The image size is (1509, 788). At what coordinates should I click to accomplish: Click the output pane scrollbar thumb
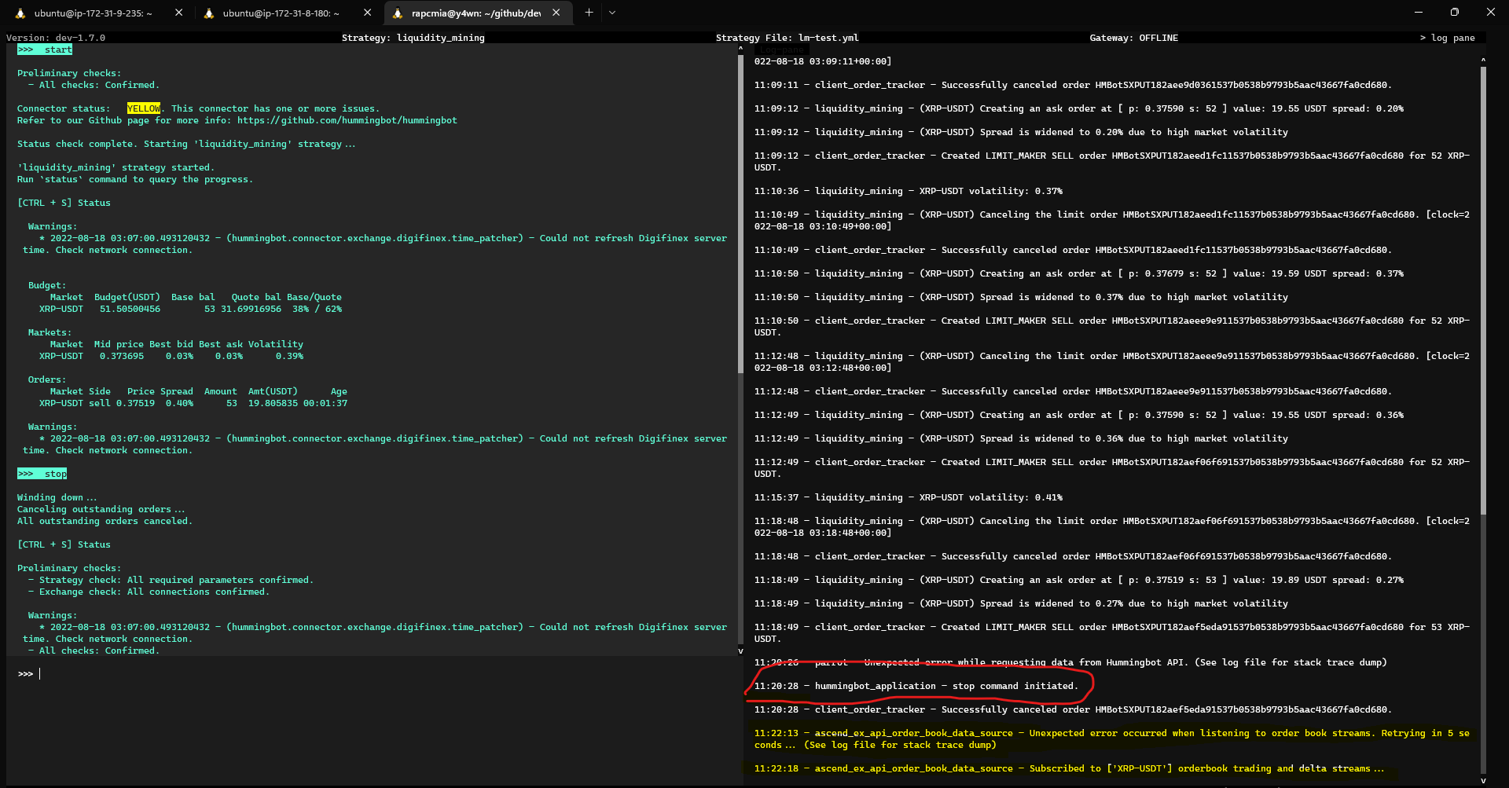(740, 212)
